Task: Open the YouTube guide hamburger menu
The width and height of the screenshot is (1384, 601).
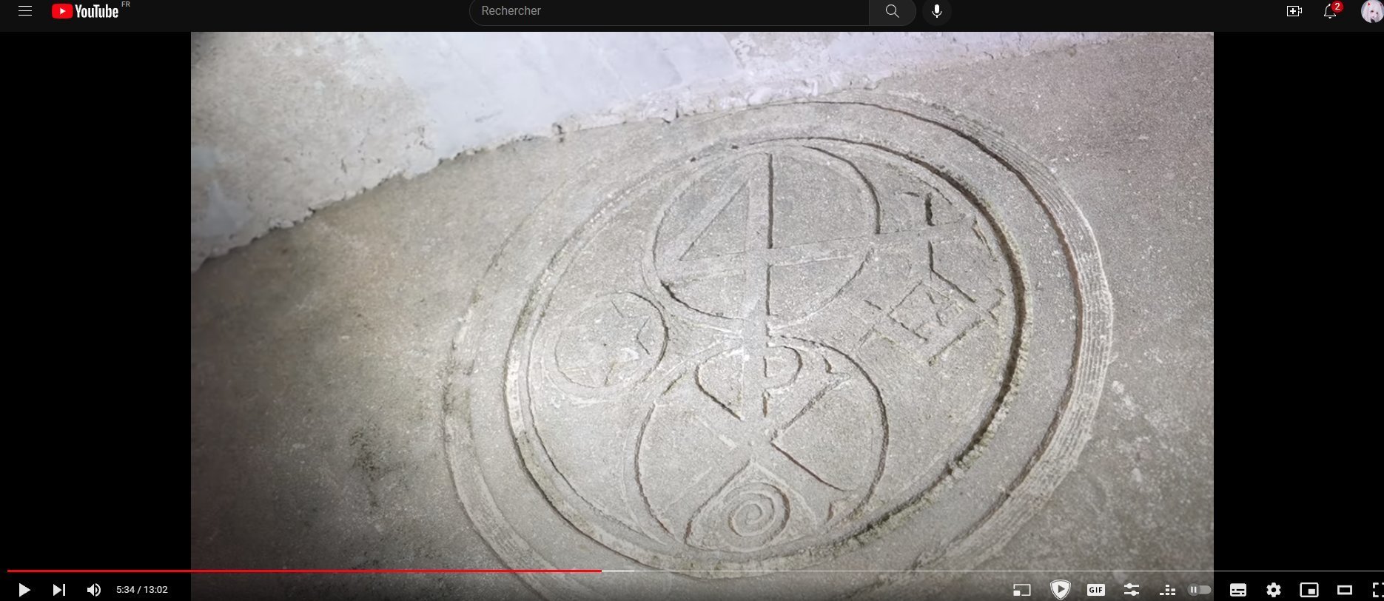Action: pyautogui.click(x=25, y=11)
